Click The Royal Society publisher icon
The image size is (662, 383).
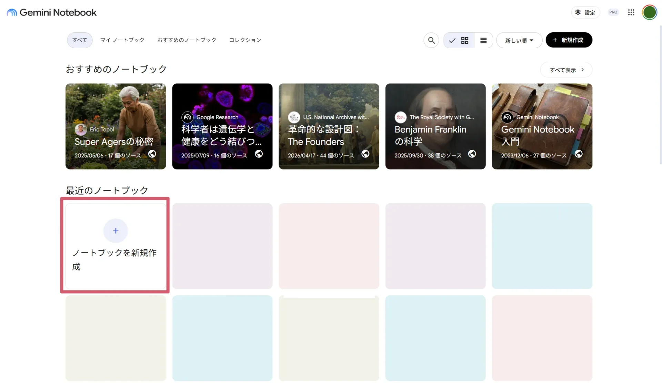tap(400, 117)
